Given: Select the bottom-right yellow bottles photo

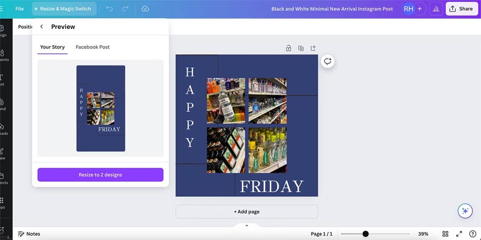Looking at the screenshot, I should [x=268, y=150].
